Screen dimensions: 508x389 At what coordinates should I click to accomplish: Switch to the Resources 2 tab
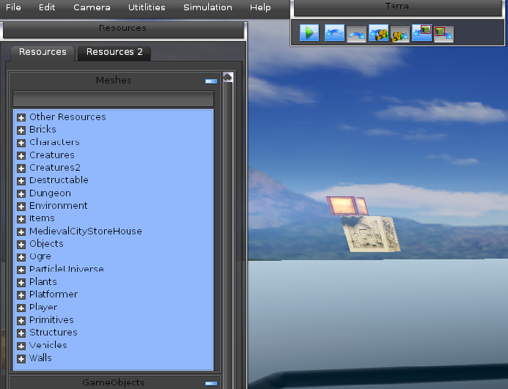pyautogui.click(x=114, y=53)
